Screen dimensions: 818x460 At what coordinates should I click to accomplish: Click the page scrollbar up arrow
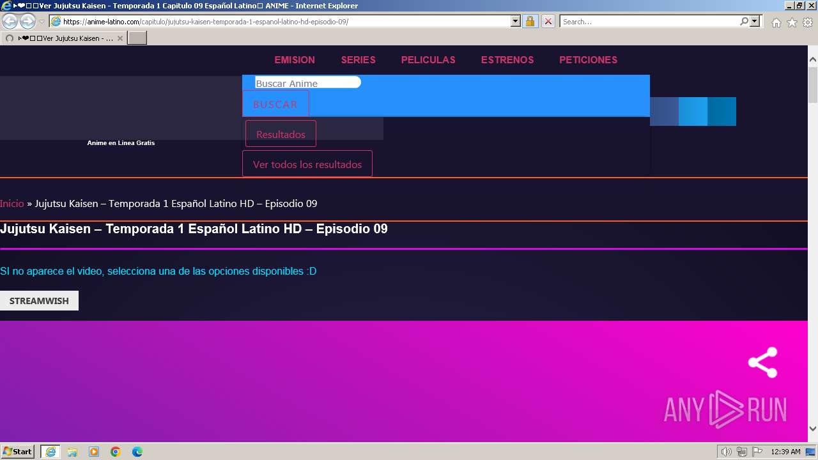(813, 60)
